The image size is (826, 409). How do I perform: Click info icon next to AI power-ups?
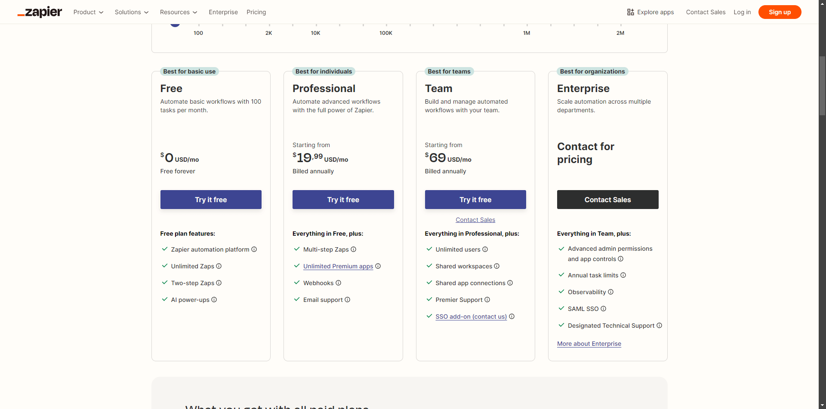[x=214, y=300]
